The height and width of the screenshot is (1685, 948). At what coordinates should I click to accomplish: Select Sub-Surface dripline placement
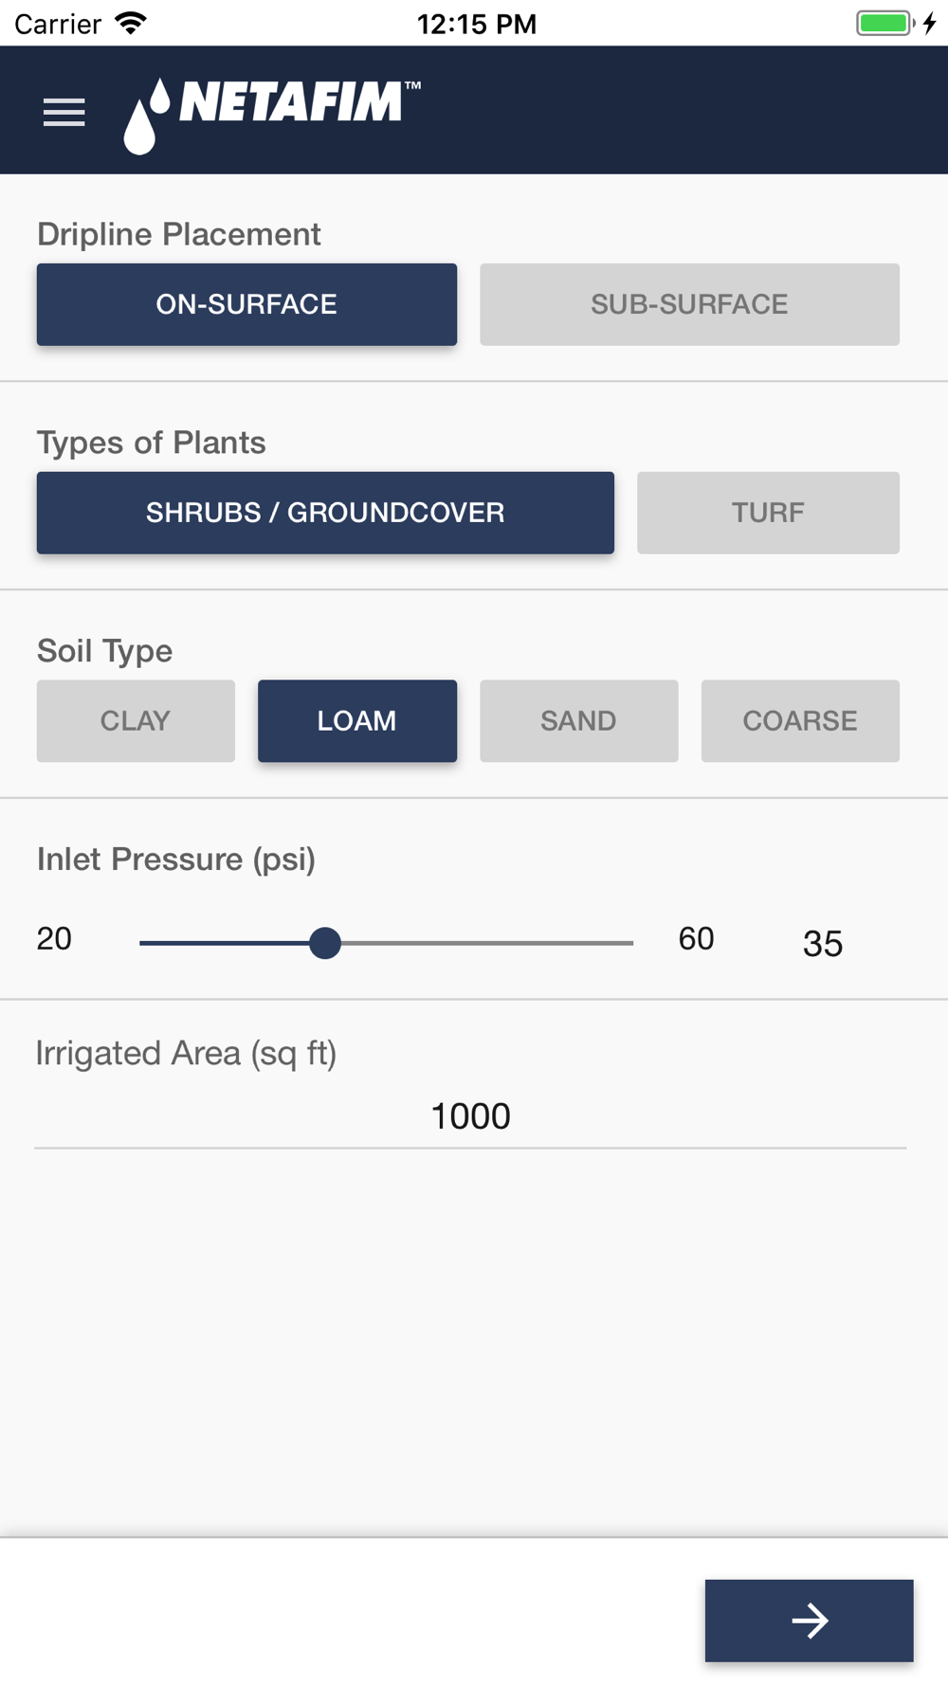click(689, 304)
